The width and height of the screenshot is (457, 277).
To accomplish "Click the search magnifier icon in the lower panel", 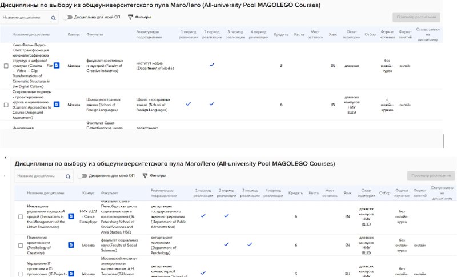I will [x=68, y=176].
